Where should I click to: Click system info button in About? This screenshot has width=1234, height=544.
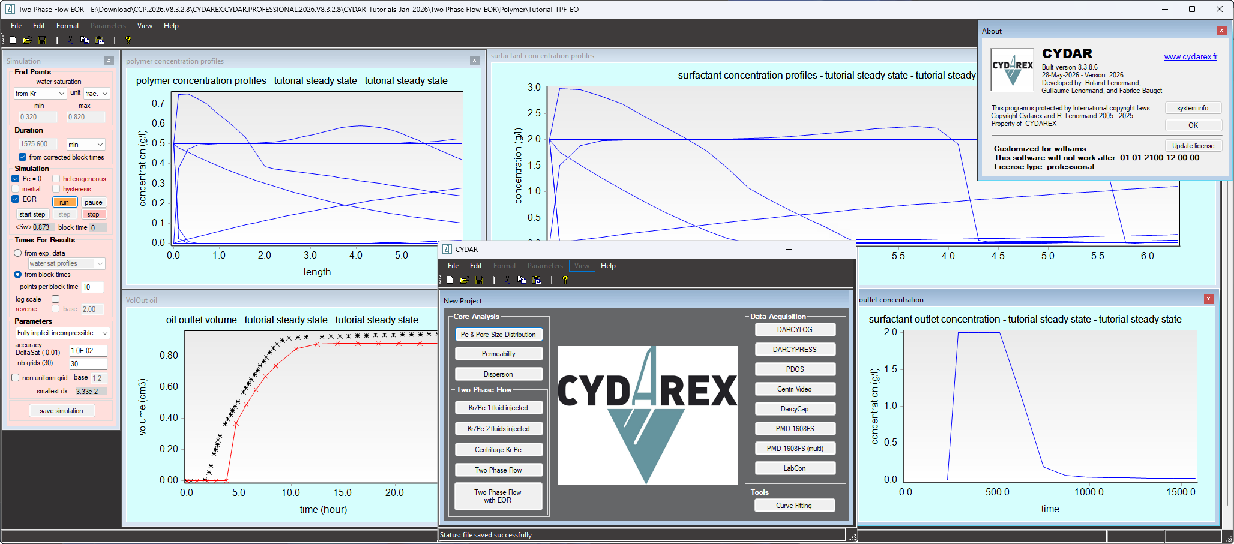(1193, 108)
